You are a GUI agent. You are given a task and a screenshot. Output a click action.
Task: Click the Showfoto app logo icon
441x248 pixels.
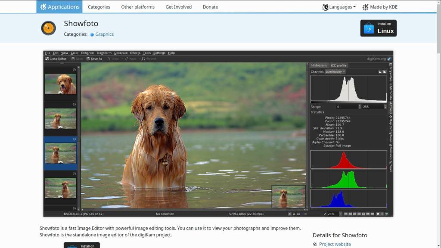(x=48, y=28)
